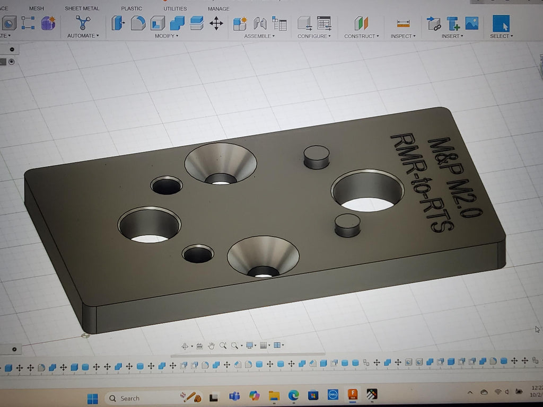
Task: Open the UTILITIES tab
Action: pyautogui.click(x=175, y=8)
